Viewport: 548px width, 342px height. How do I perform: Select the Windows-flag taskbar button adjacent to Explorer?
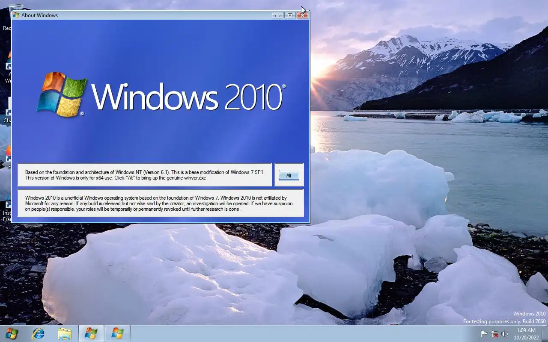click(91, 333)
